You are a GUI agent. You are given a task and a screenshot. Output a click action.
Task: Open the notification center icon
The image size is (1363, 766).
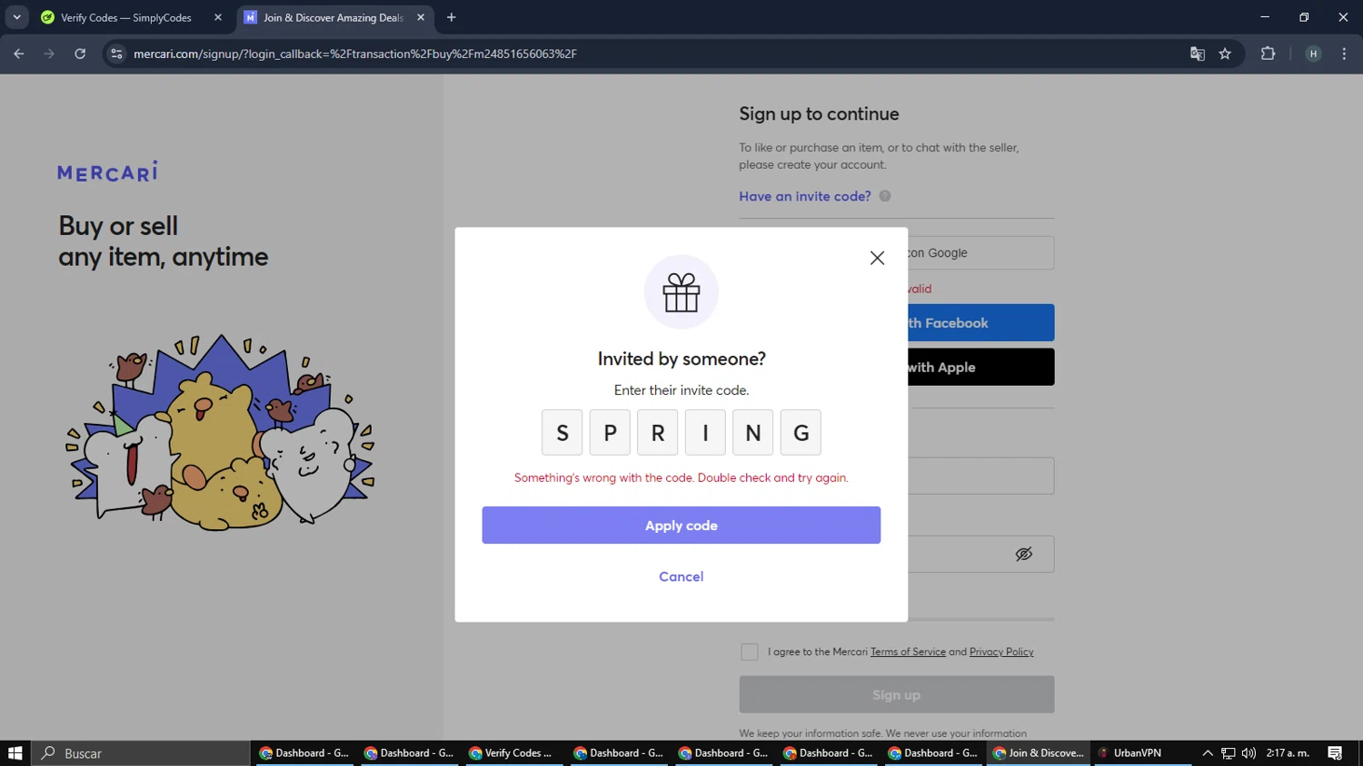click(1335, 753)
